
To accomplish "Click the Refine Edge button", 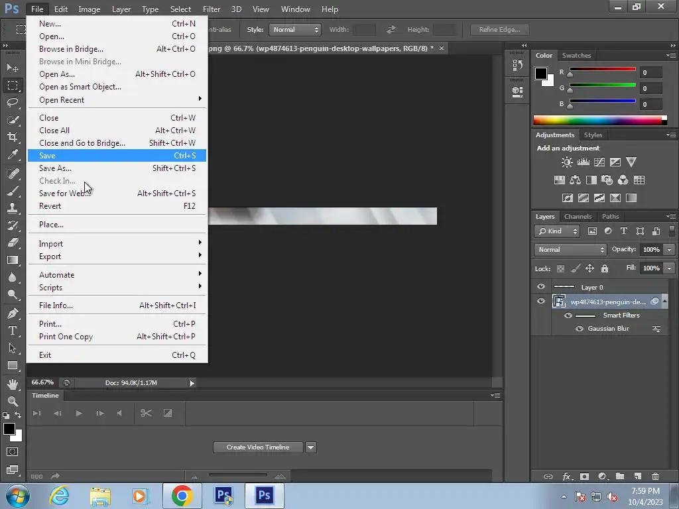I will tap(499, 29).
